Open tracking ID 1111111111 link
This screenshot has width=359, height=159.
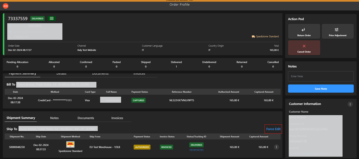click(196, 150)
